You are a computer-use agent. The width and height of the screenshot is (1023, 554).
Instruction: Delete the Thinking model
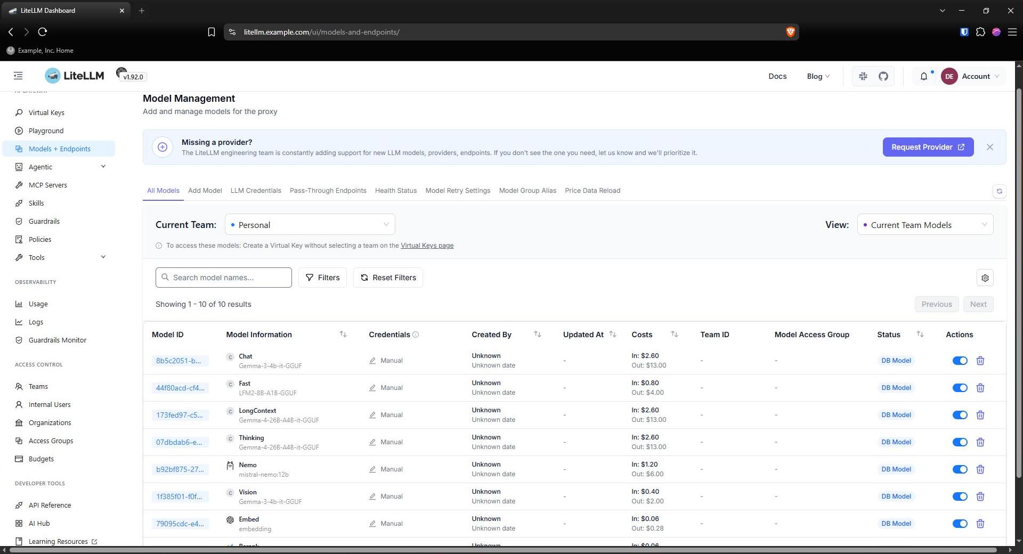click(980, 442)
